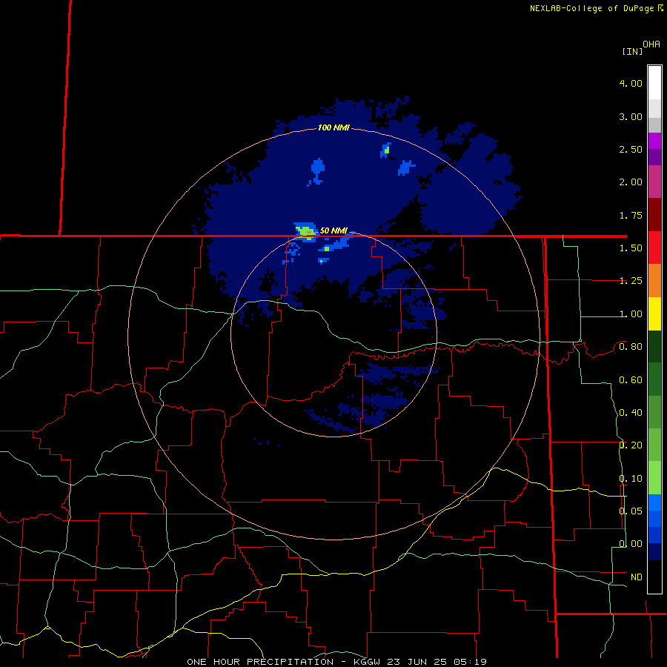Select the 0.05 legend value

(631, 511)
